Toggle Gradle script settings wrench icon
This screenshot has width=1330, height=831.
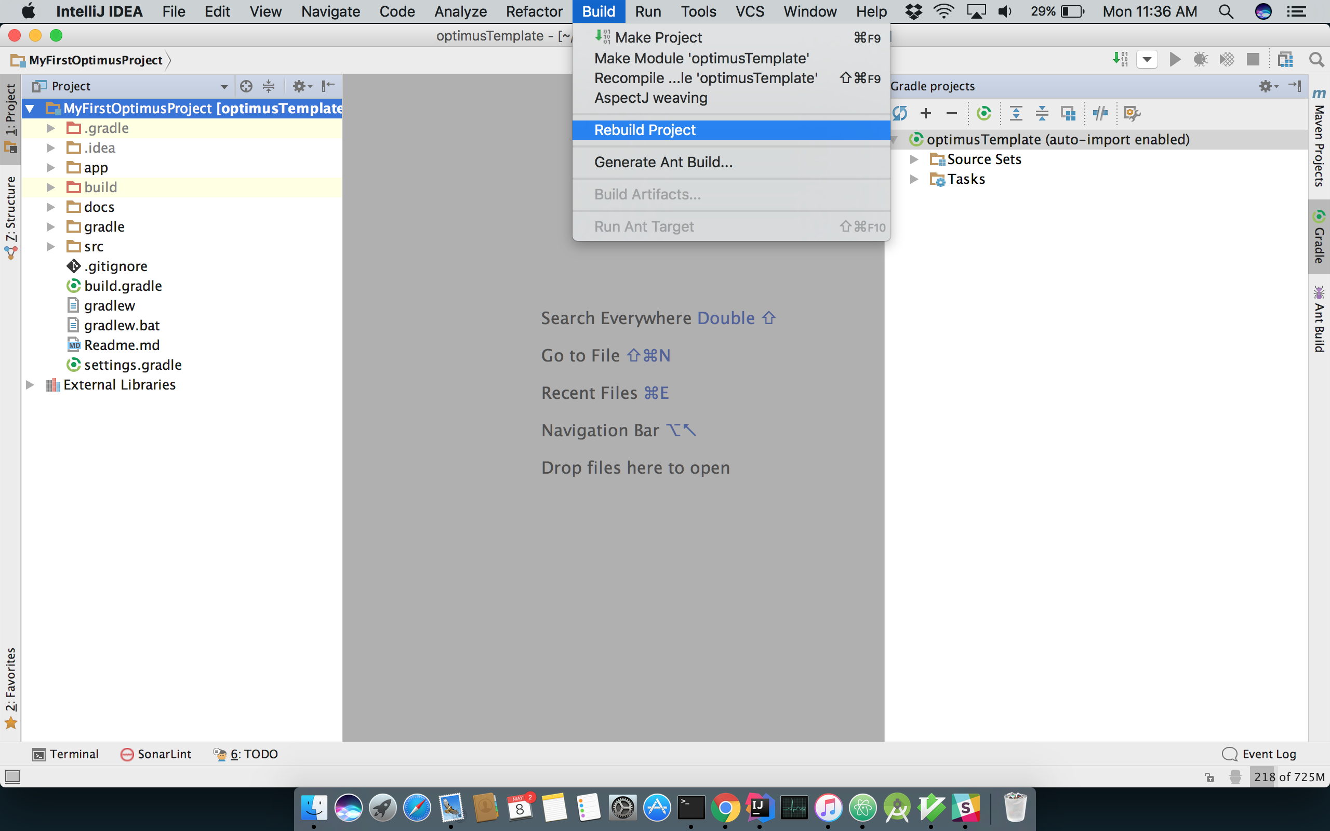1132,114
